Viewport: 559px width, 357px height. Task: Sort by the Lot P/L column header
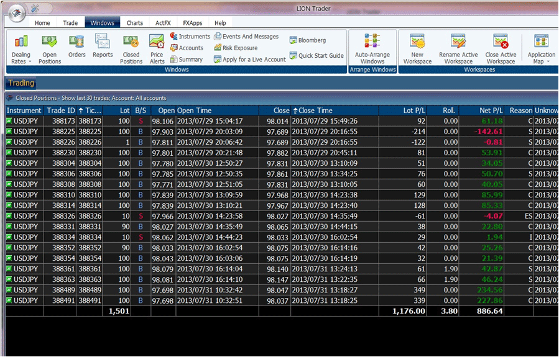pos(402,111)
